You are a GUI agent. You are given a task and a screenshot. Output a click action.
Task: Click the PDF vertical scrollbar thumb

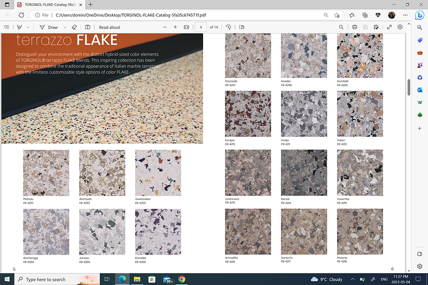pyautogui.click(x=409, y=87)
